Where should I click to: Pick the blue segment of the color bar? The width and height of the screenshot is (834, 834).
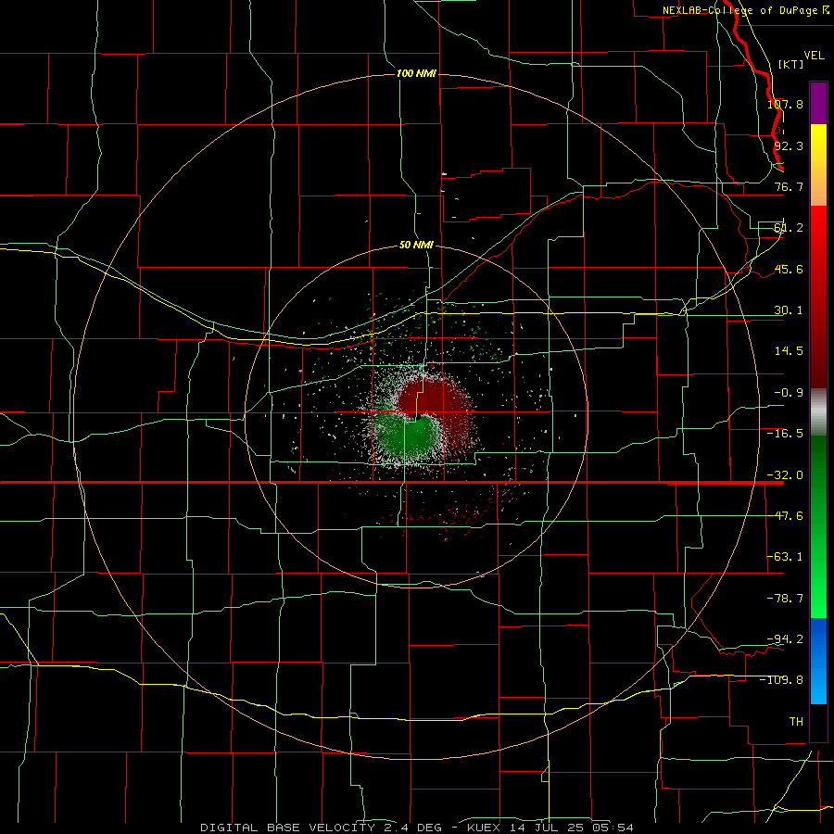pos(818,661)
